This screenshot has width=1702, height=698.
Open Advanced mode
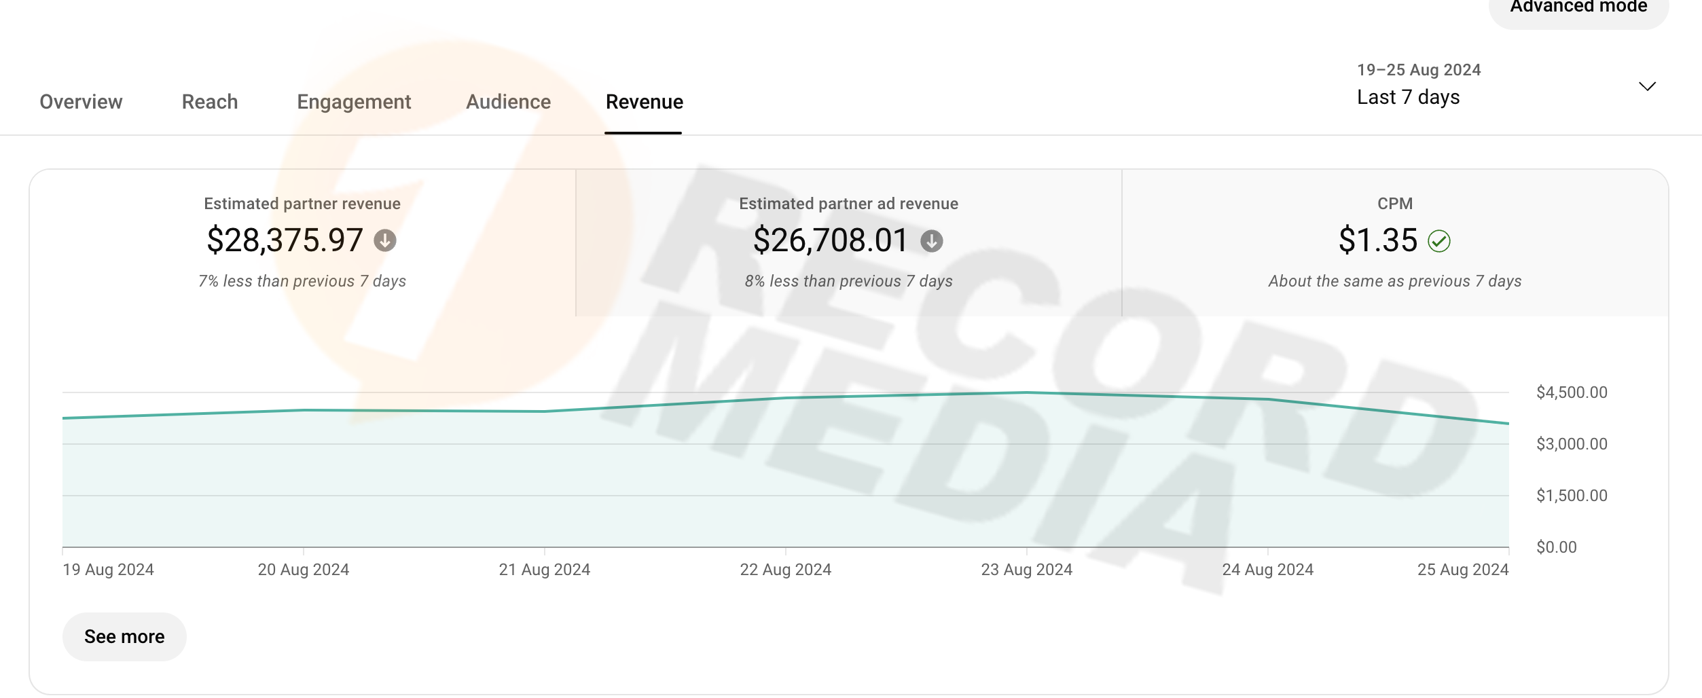(x=1578, y=8)
